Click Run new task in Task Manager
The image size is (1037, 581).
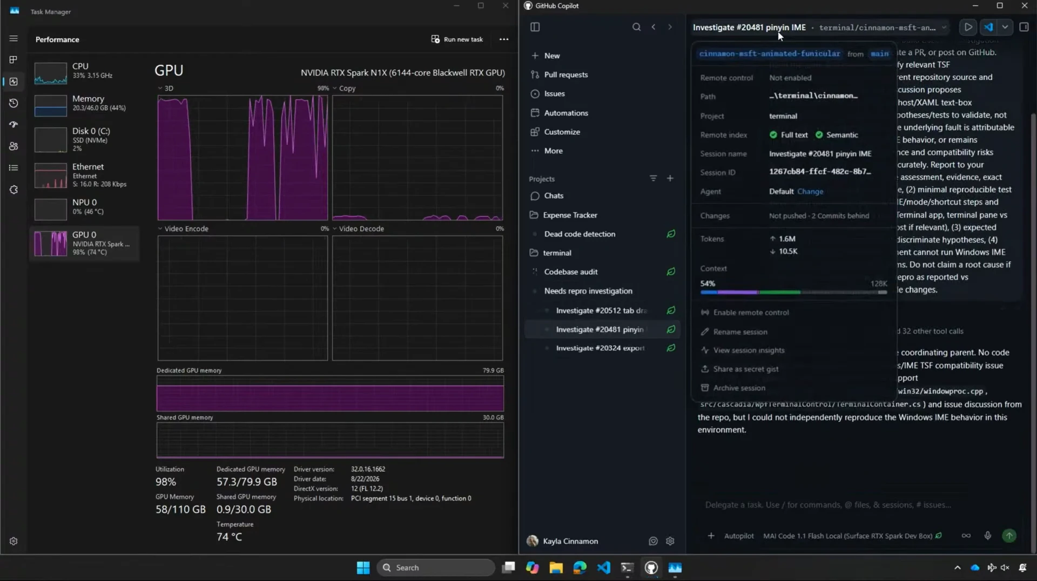(x=457, y=39)
